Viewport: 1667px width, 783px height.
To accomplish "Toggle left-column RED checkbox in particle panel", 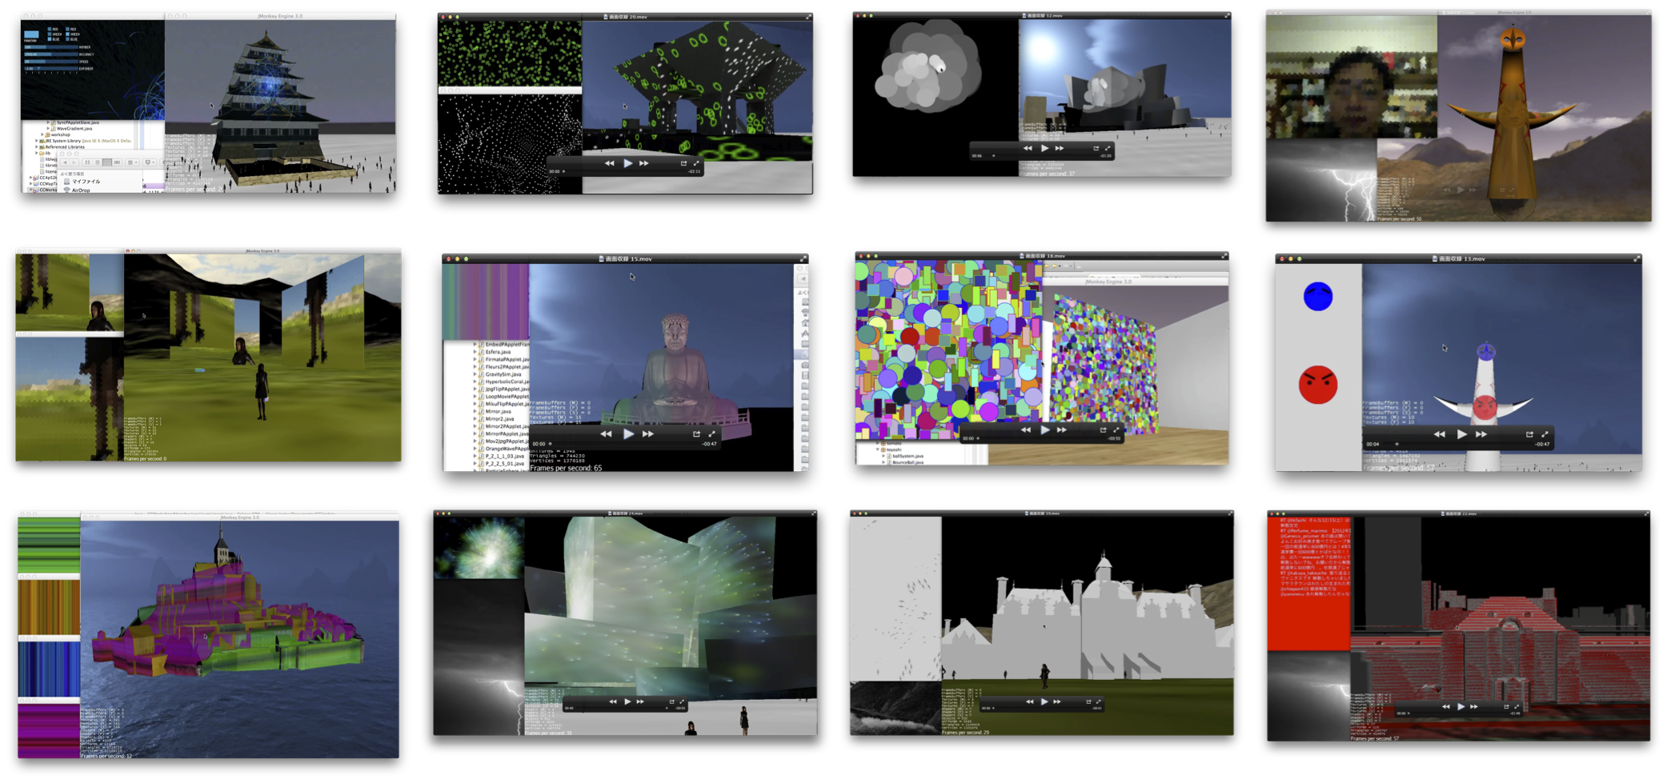I will 50,29.
